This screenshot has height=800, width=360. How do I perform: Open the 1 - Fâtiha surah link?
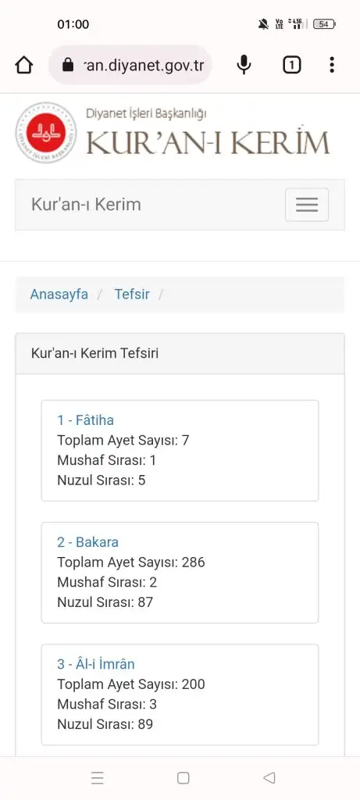85,420
